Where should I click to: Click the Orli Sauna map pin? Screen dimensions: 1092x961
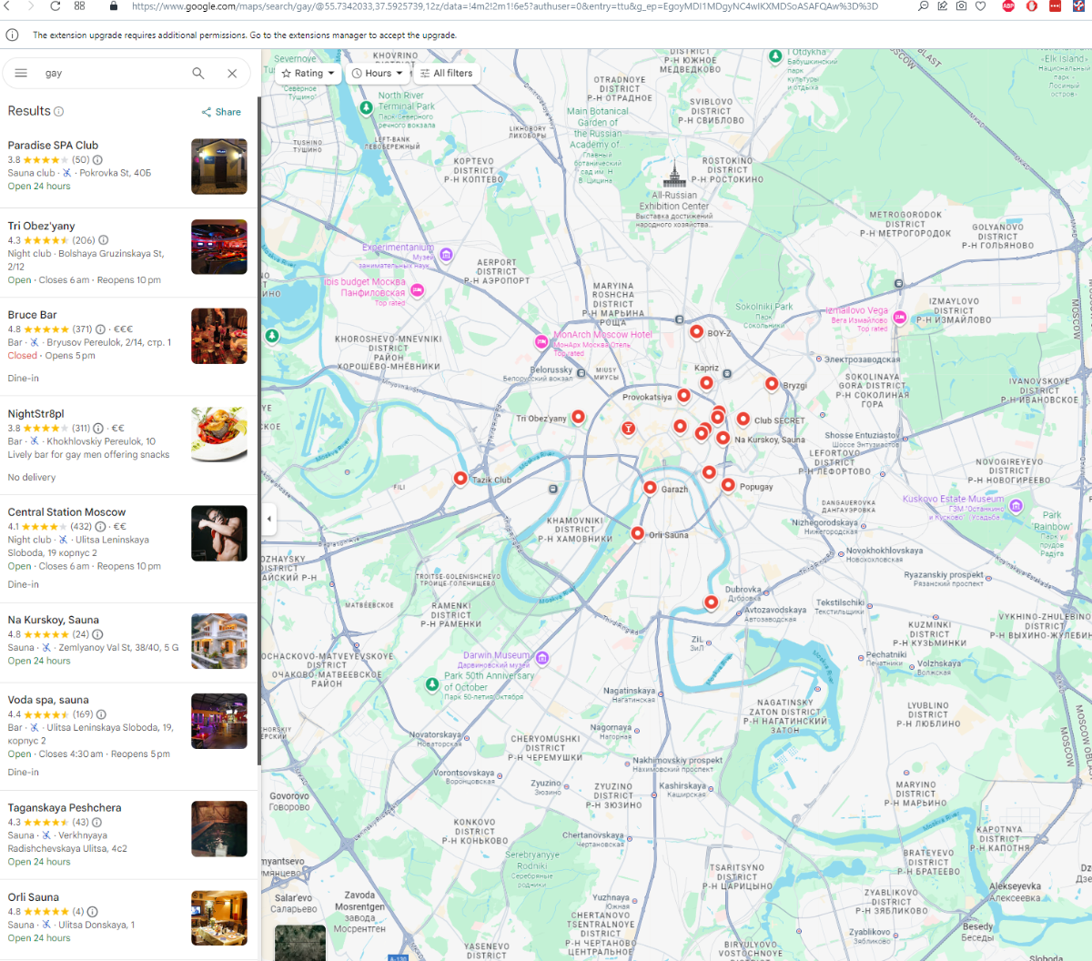(x=637, y=533)
